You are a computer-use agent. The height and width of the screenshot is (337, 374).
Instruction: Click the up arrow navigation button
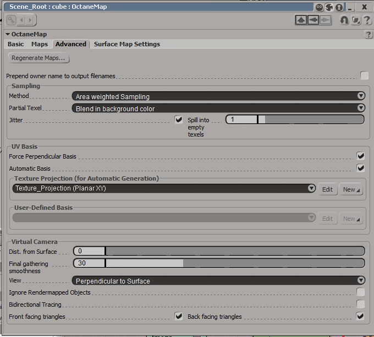(x=301, y=20)
